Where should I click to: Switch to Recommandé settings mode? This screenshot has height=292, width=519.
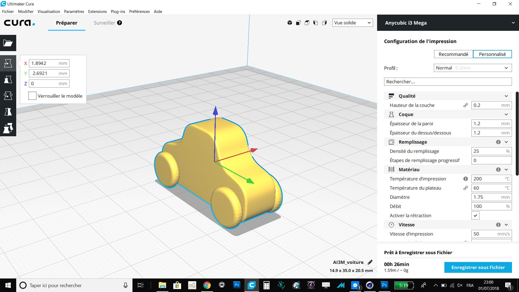(453, 54)
